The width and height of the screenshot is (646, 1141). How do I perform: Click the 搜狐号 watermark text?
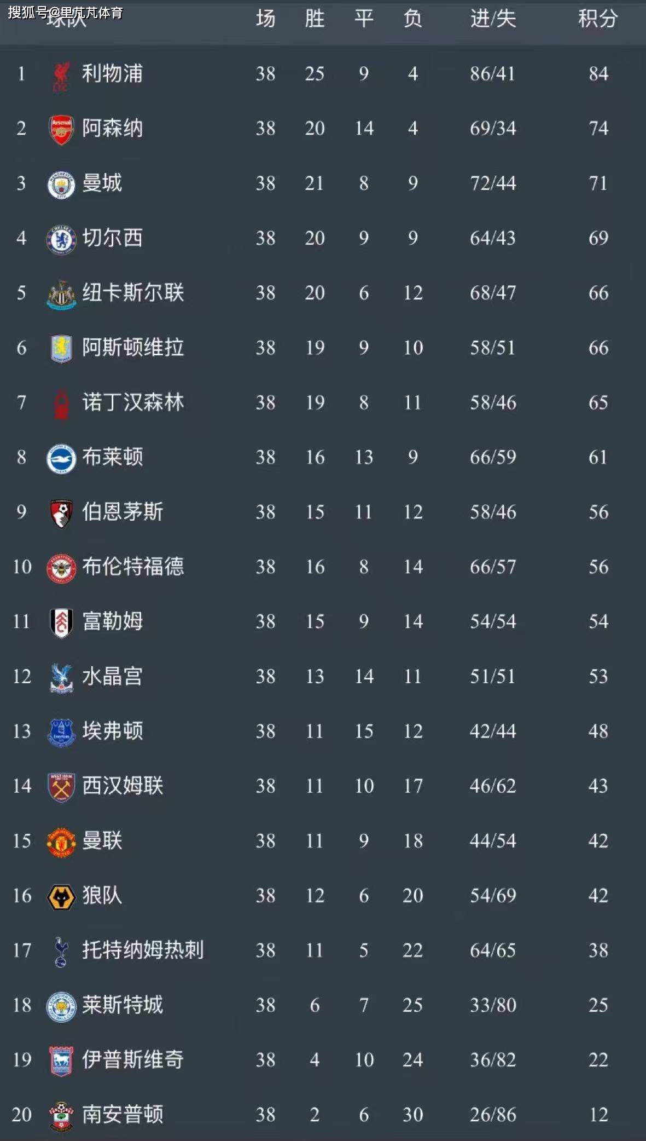tap(28, 12)
